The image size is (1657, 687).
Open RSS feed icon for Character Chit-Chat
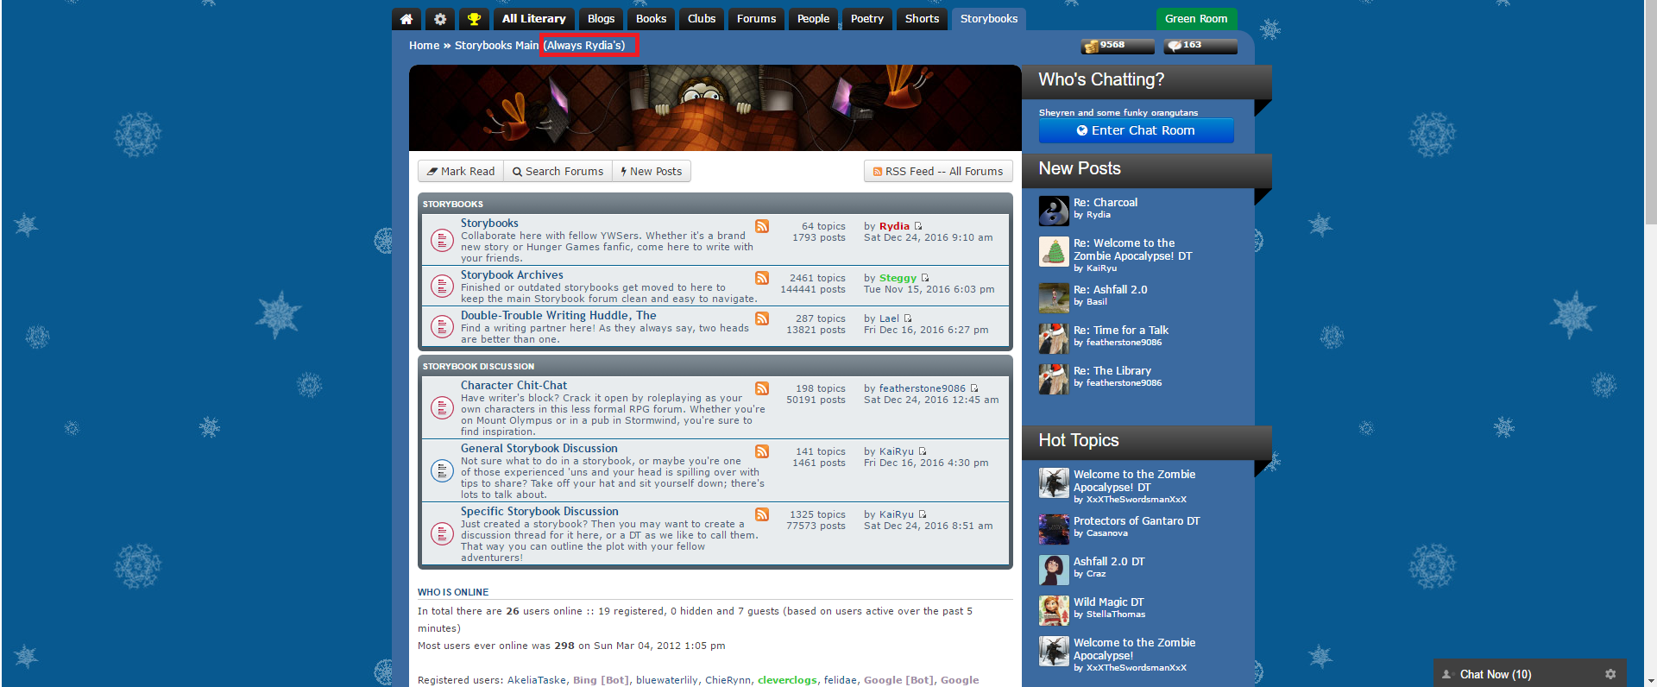(762, 388)
